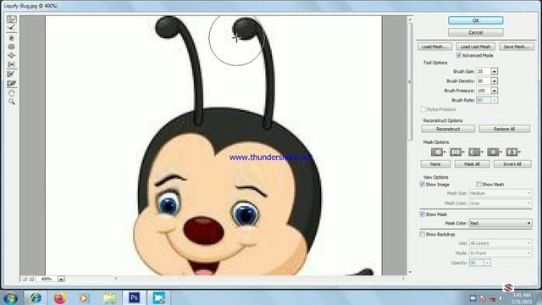
Task: Open Internet Explorer from the taskbar
Action: [36, 298]
